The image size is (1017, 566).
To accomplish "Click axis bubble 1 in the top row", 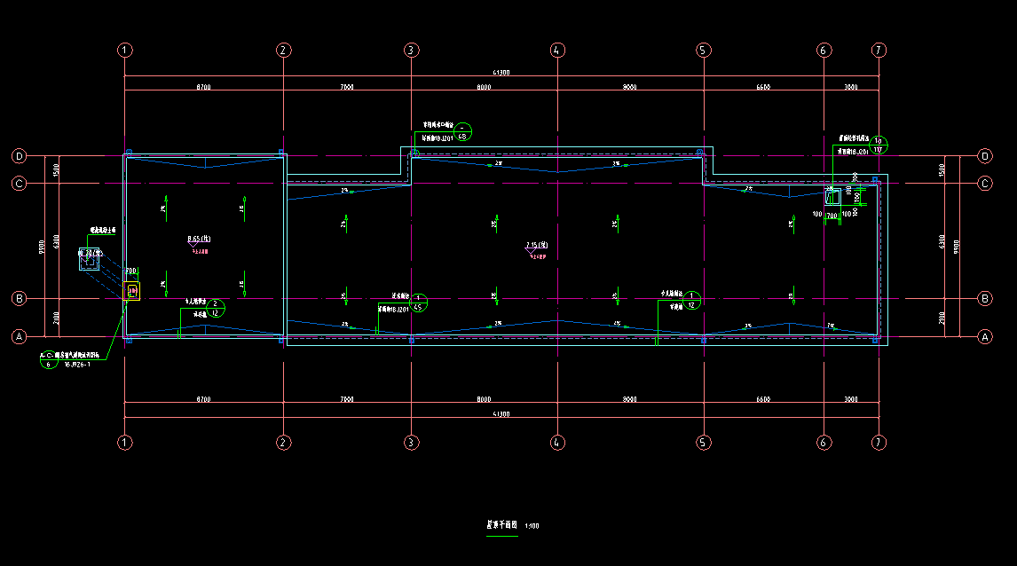I will click(x=125, y=51).
